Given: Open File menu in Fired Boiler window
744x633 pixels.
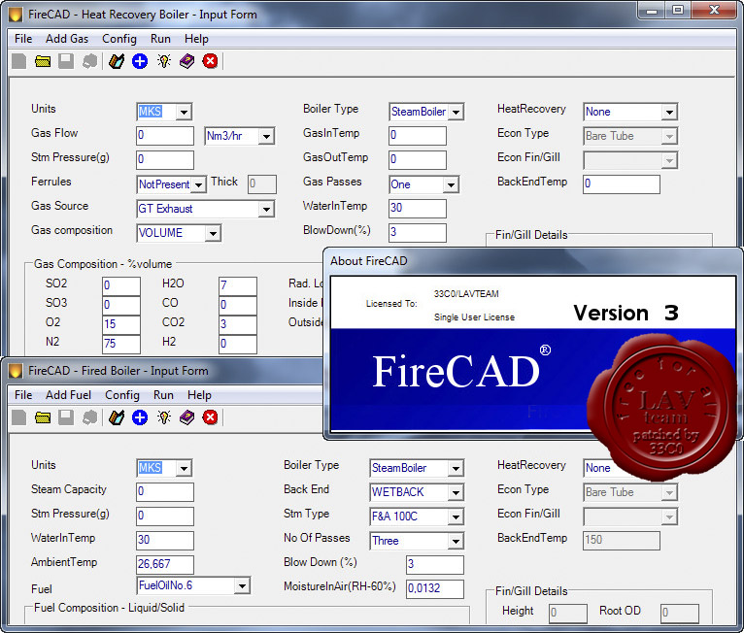Looking at the screenshot, I should pos(23,395).
